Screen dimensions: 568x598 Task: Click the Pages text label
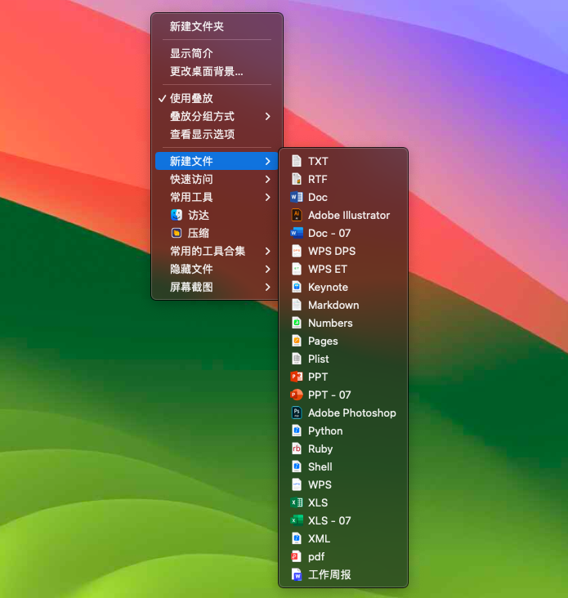pos(323,341)
